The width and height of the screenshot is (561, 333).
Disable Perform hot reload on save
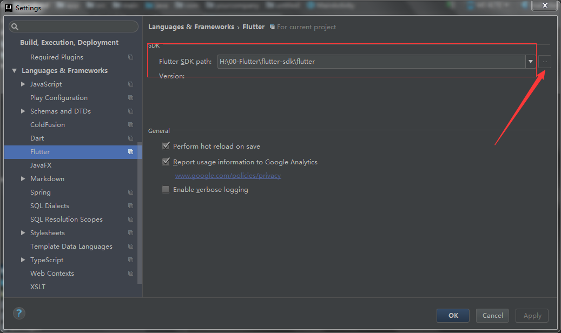click(x=166, y=146)
